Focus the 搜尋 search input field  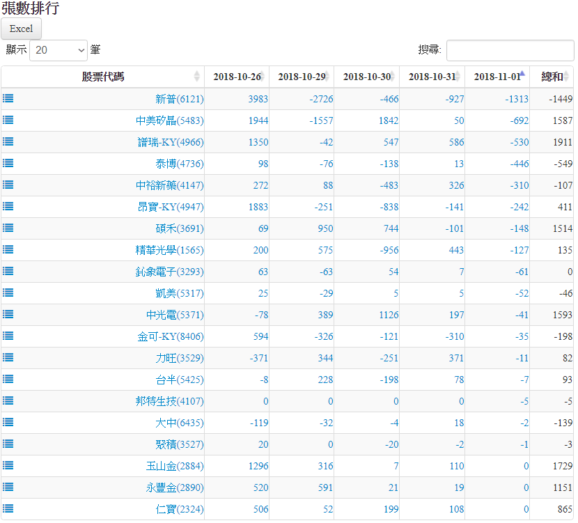point(510,50)
